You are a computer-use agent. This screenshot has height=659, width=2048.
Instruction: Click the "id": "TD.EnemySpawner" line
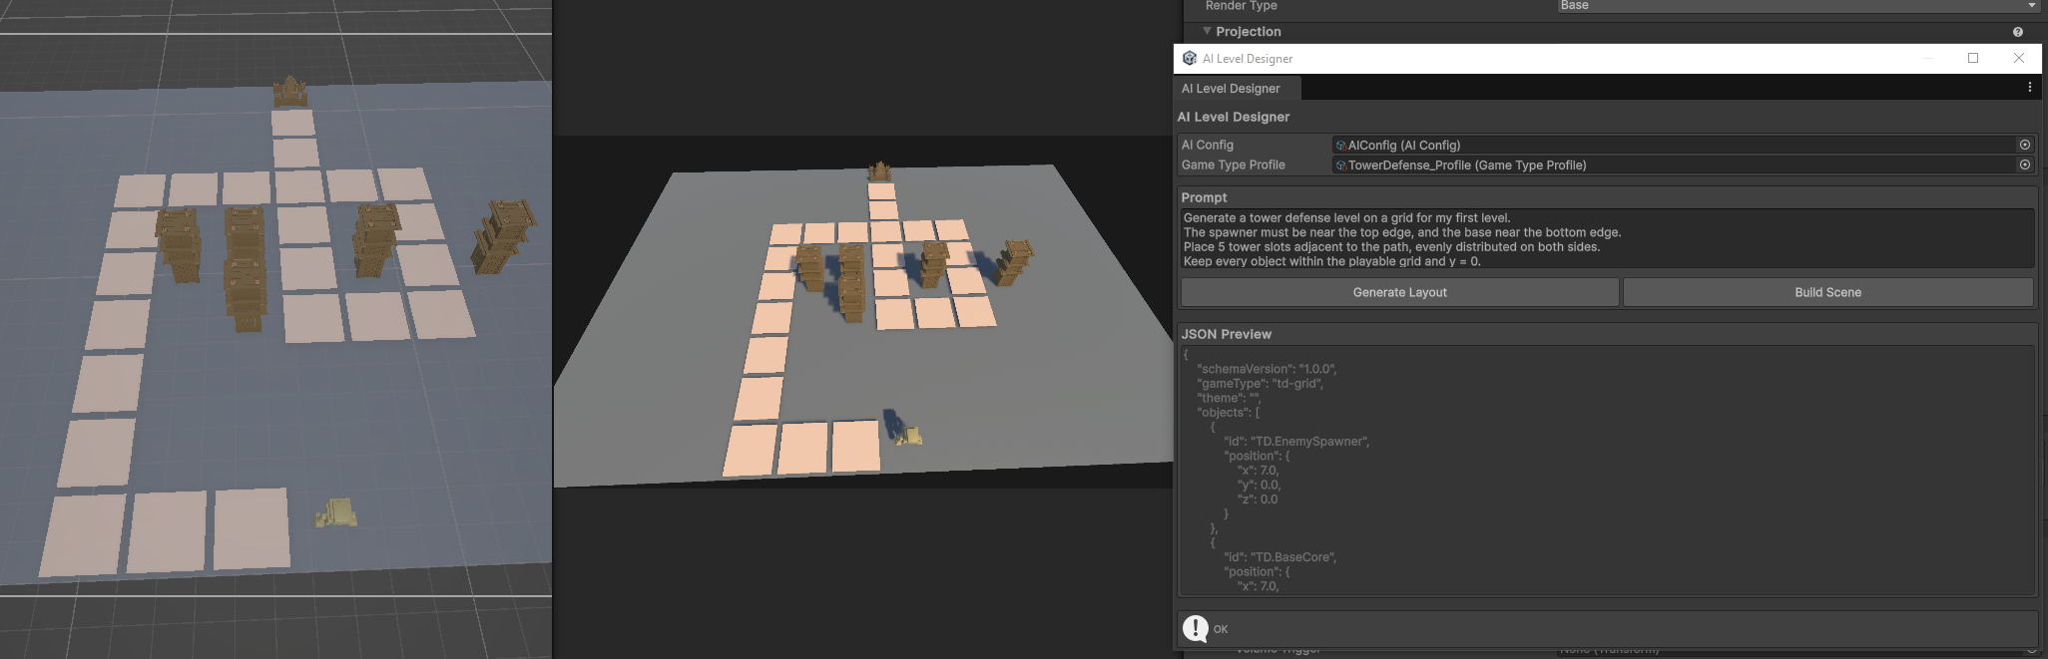tap(1296, 441)
